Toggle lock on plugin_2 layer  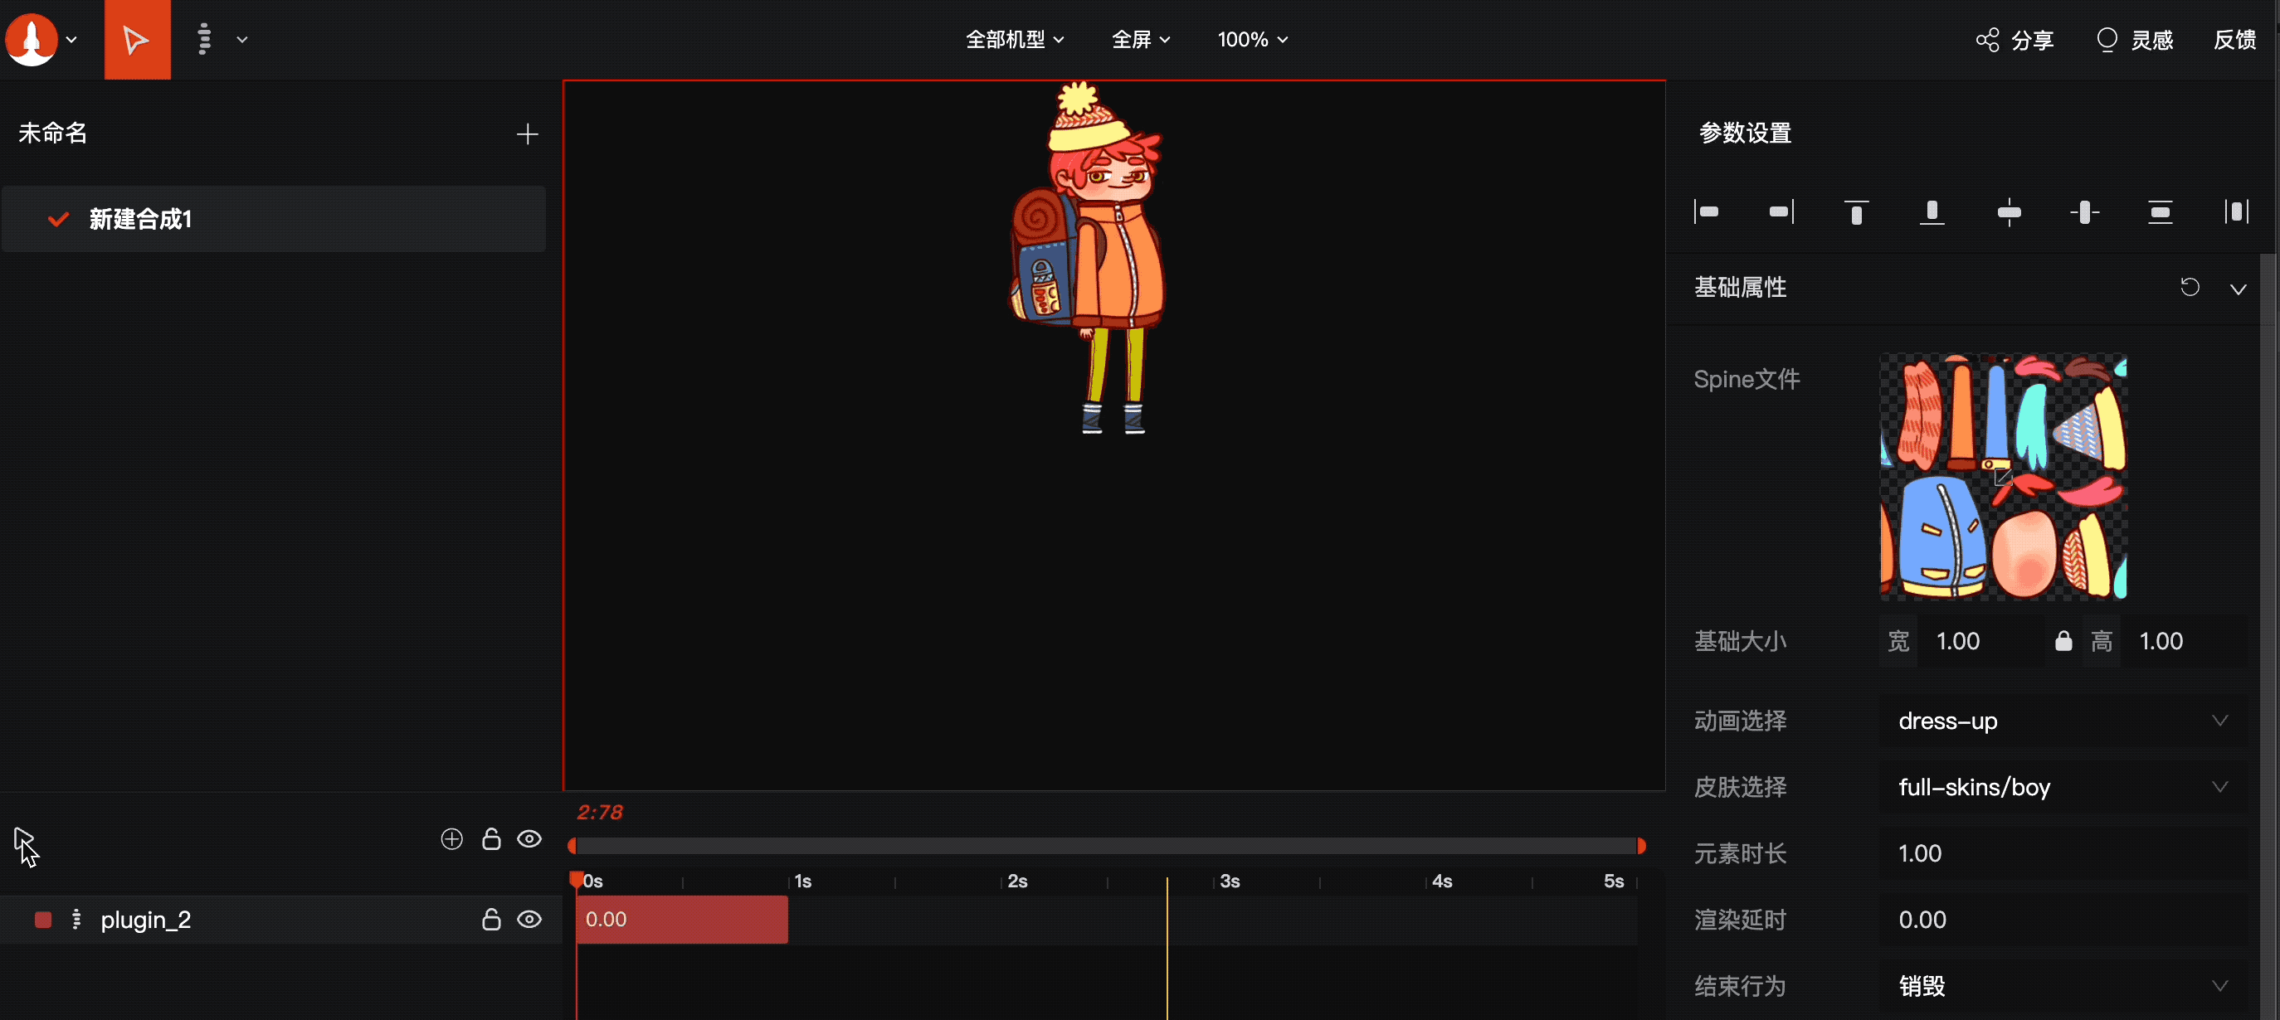click(490, 919)
